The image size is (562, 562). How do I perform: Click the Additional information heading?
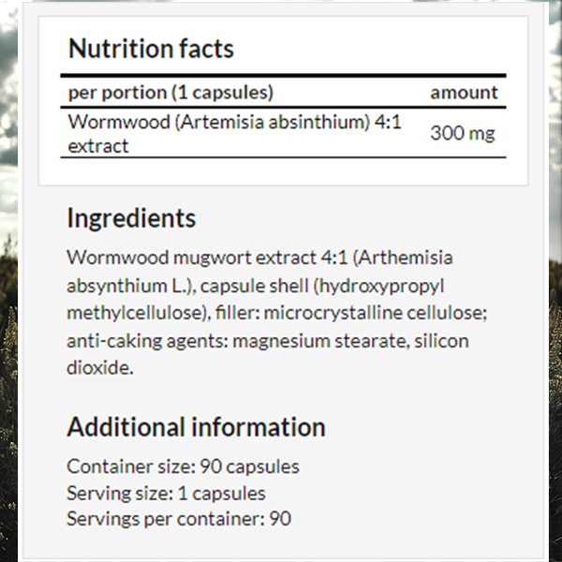(x=196, y=427)
